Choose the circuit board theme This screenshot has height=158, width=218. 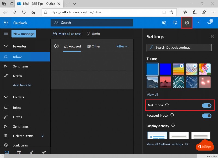point(178,82)
